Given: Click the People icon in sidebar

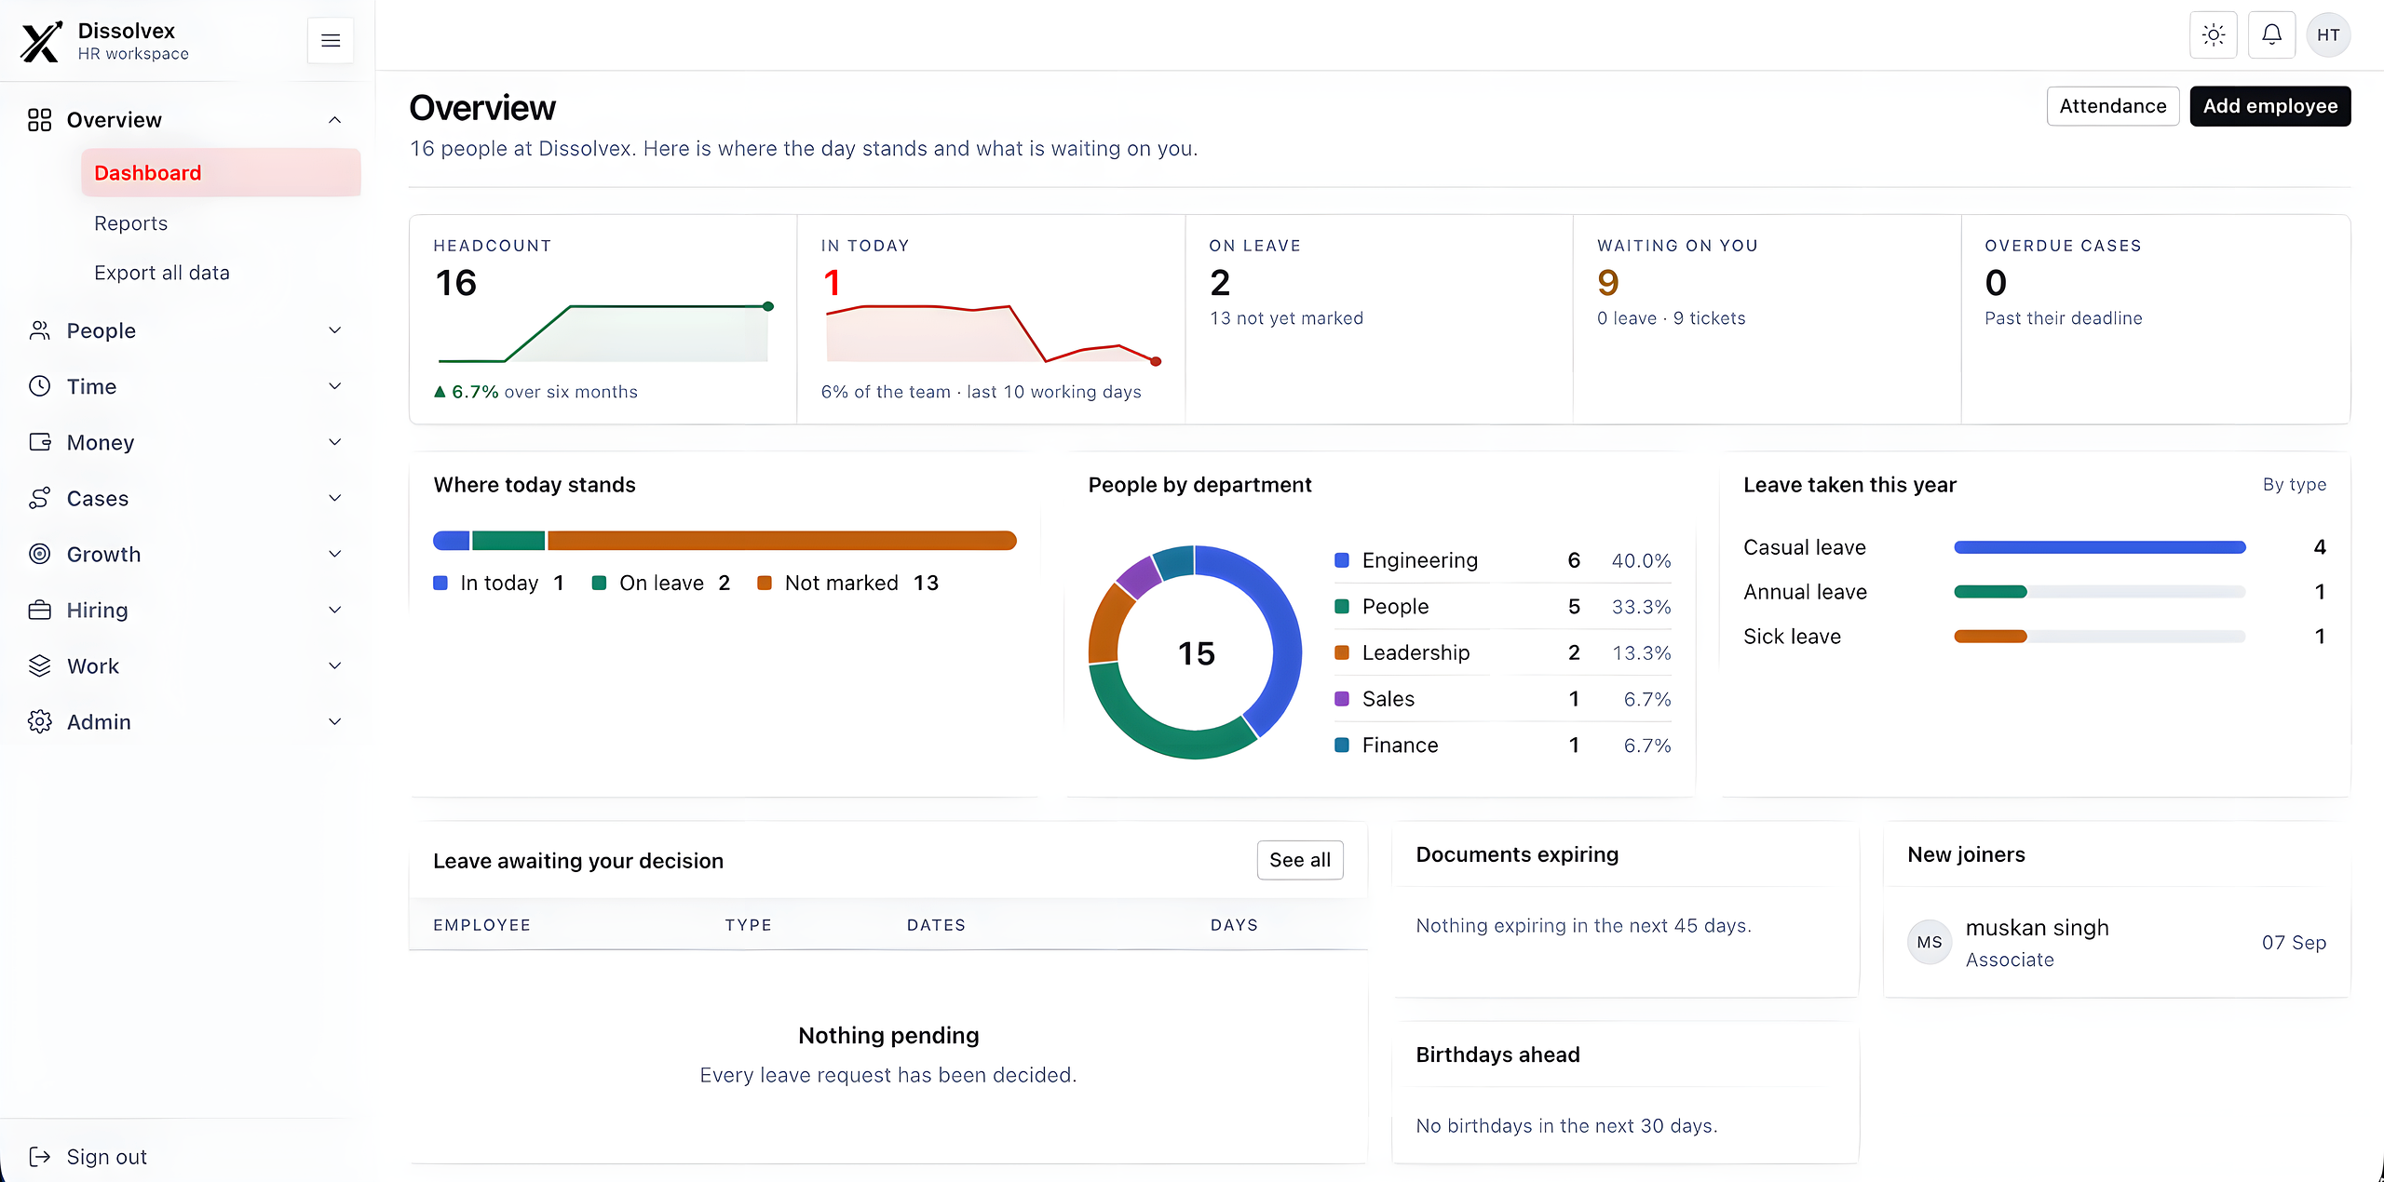Looking at the screenshot, I should [39, 330].
